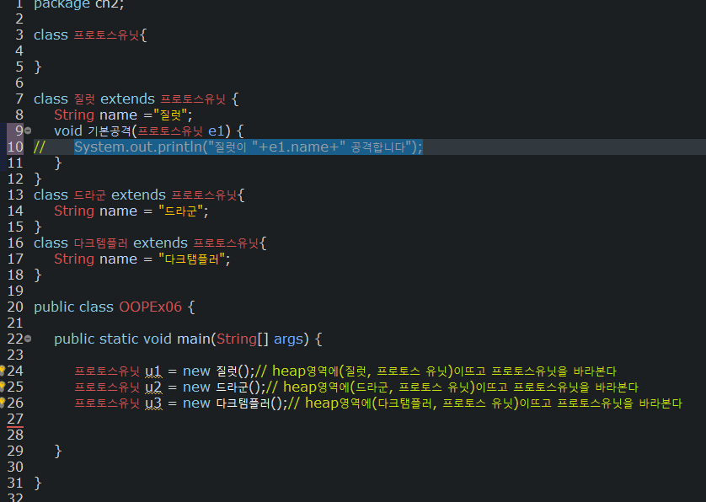Click line number 20 in gutter

click(x=15, y=307)
